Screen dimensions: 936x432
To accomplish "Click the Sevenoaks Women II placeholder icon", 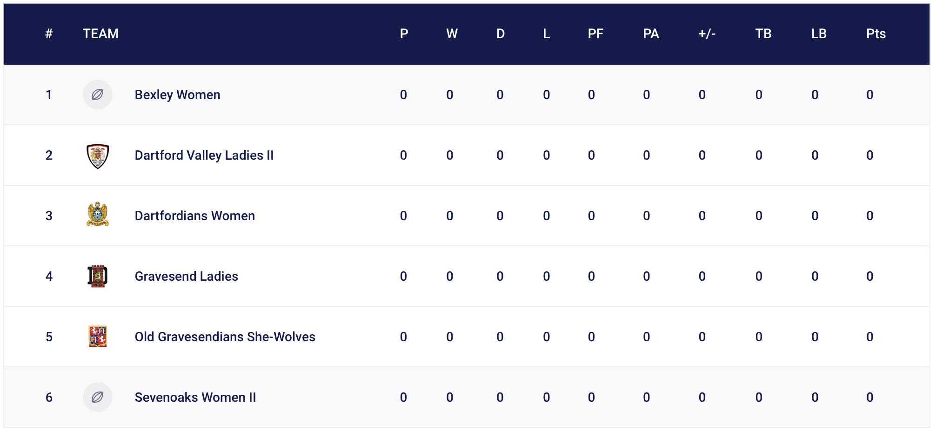I will pyautogui.click(x=98, y=397).
